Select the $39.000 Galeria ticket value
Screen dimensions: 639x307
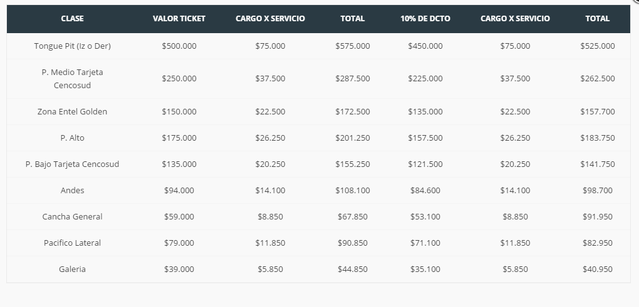(x=179, y=269)
